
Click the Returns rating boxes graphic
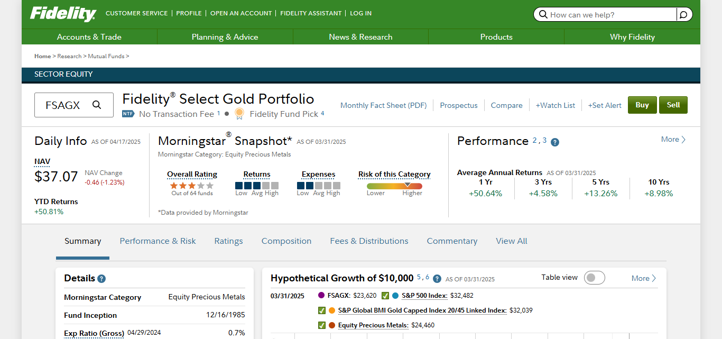pyautogui.click(x=256, y=186)
